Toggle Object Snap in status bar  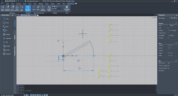point(33,95)
